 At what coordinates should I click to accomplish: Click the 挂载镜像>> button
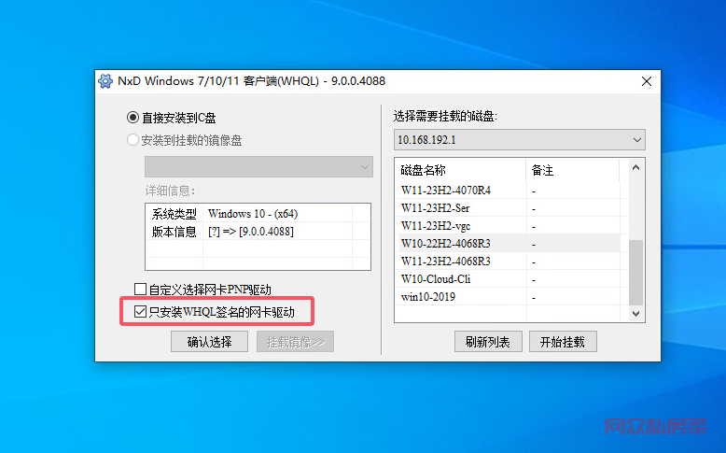tap(296, 342)
